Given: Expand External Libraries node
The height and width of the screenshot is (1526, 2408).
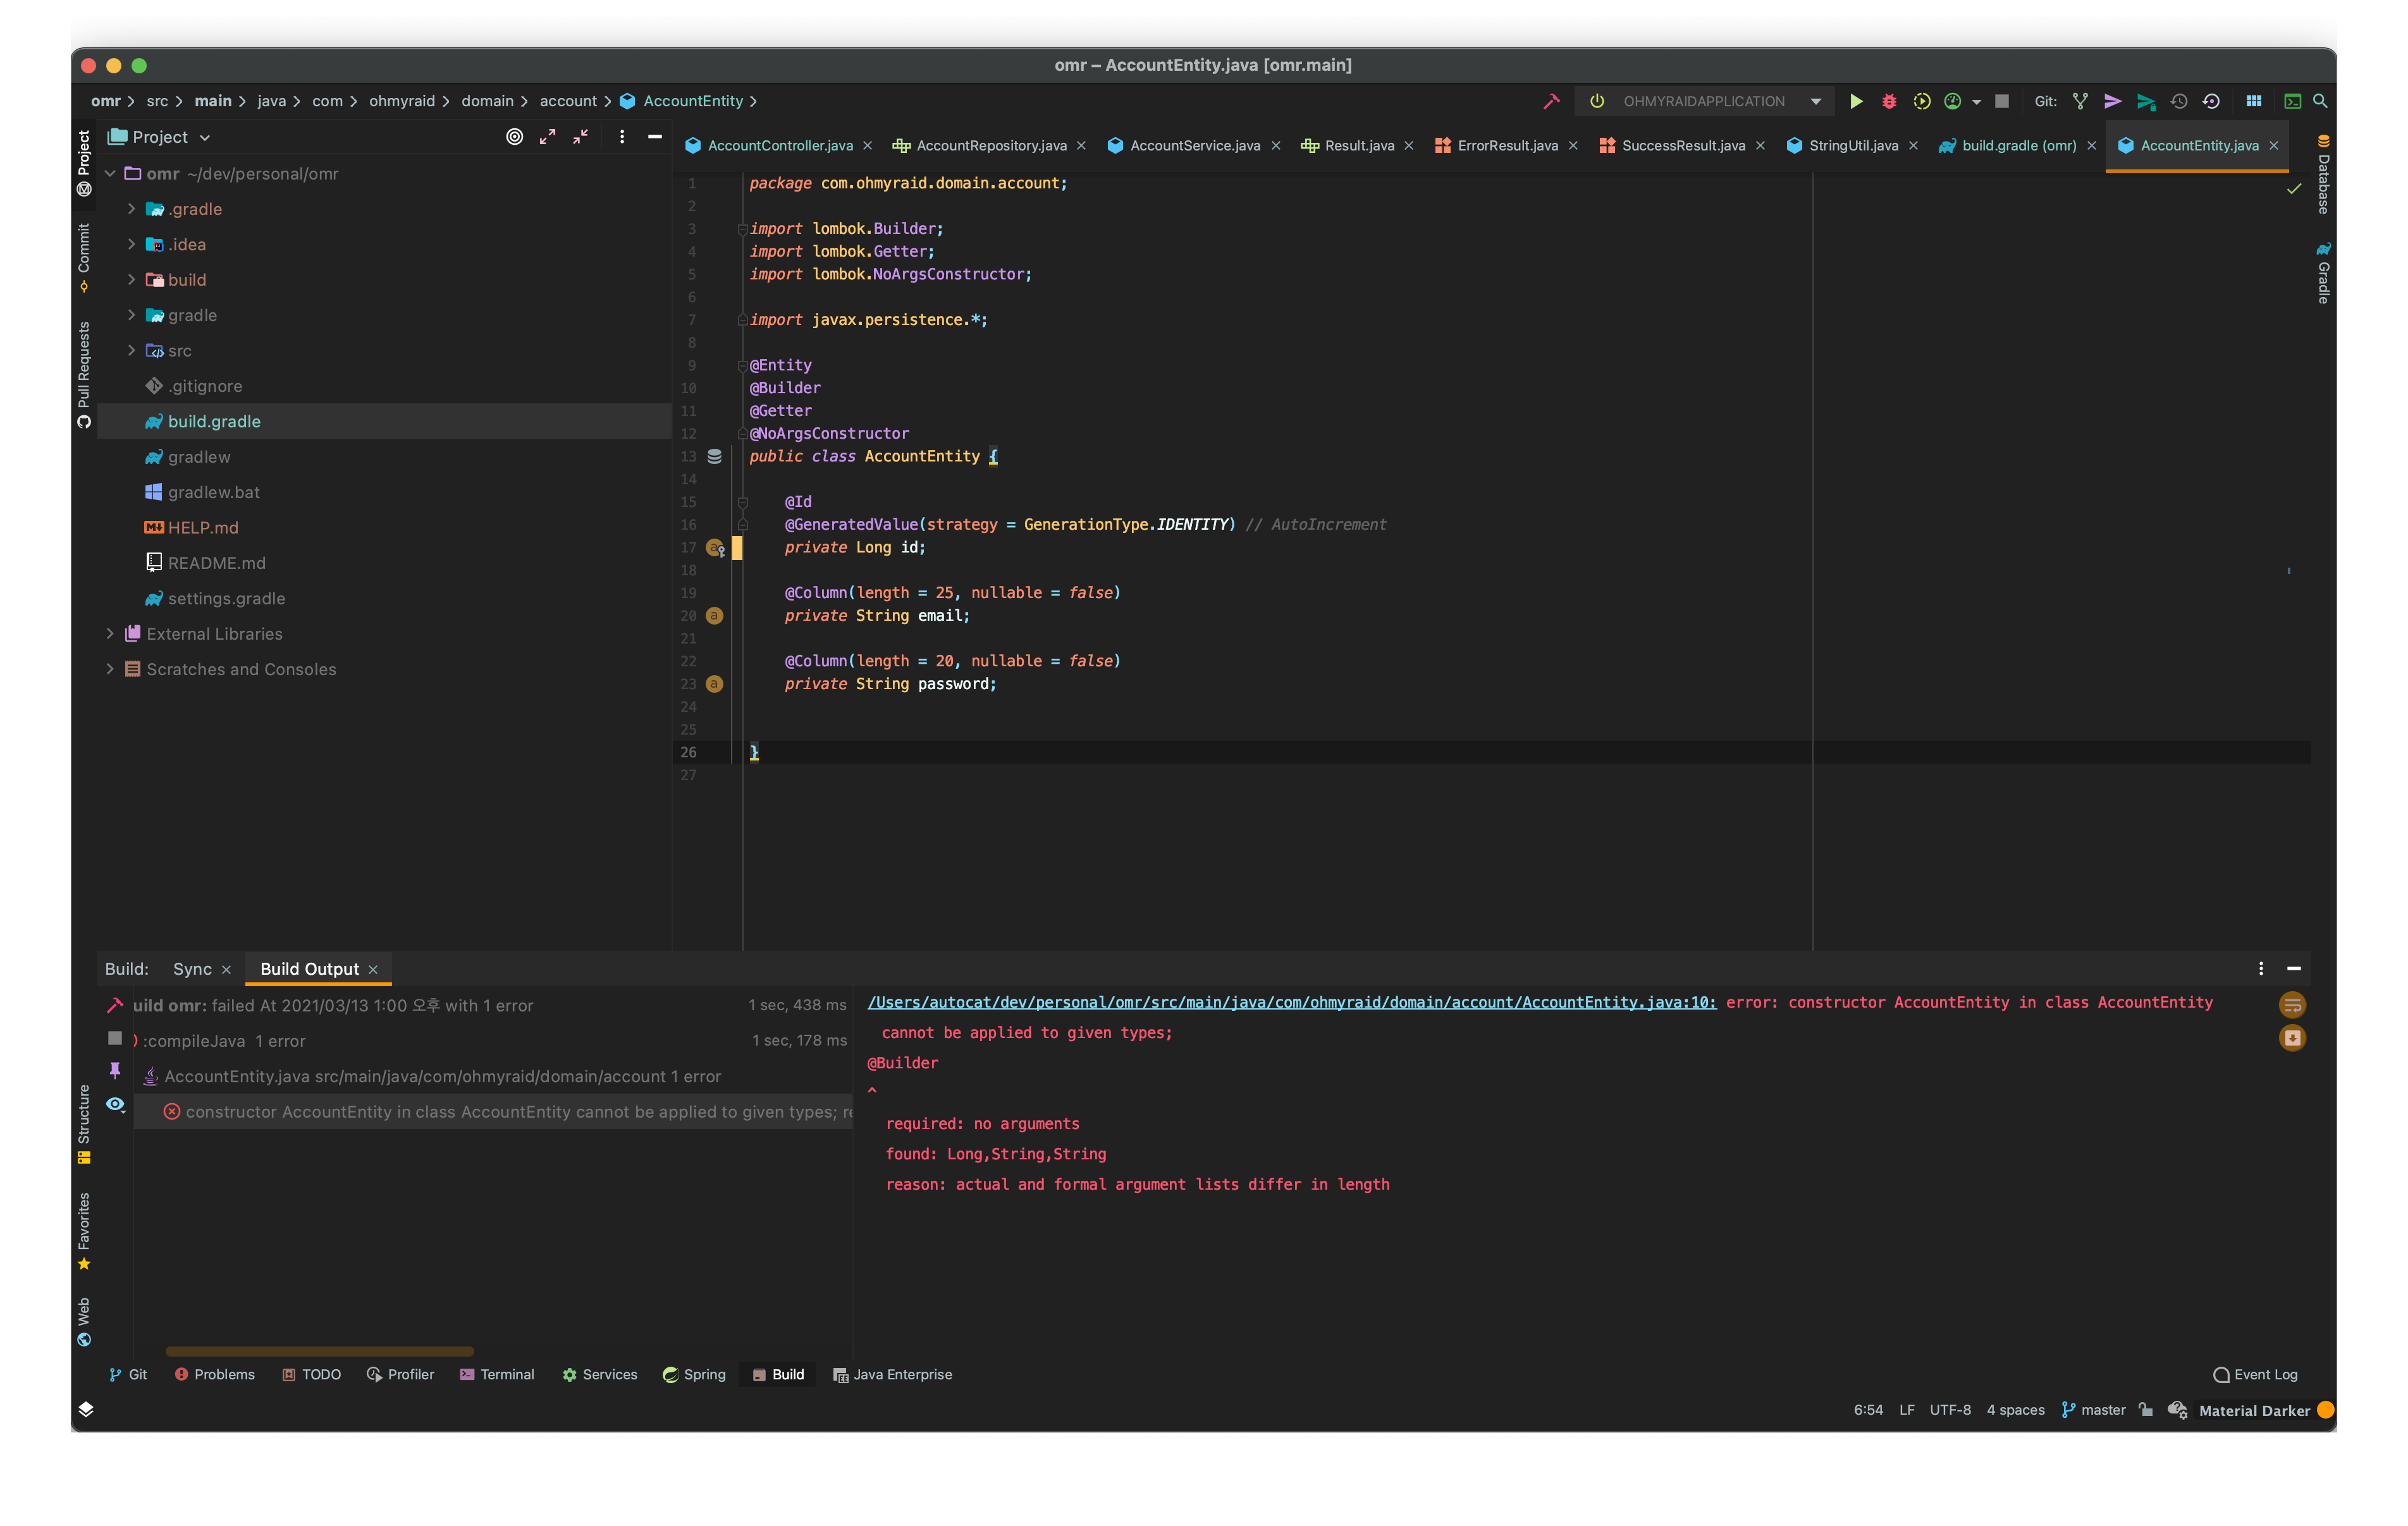Looking at the screenshot, I should coord(110,634).
